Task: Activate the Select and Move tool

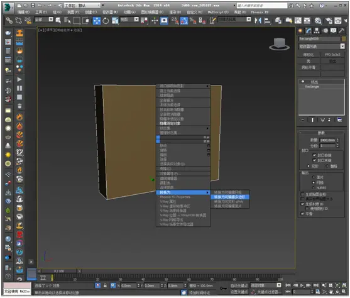Action: 97,21
